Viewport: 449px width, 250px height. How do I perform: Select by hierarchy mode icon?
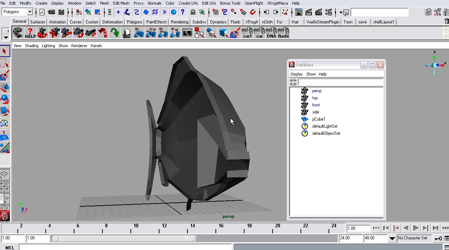[79, 12]
